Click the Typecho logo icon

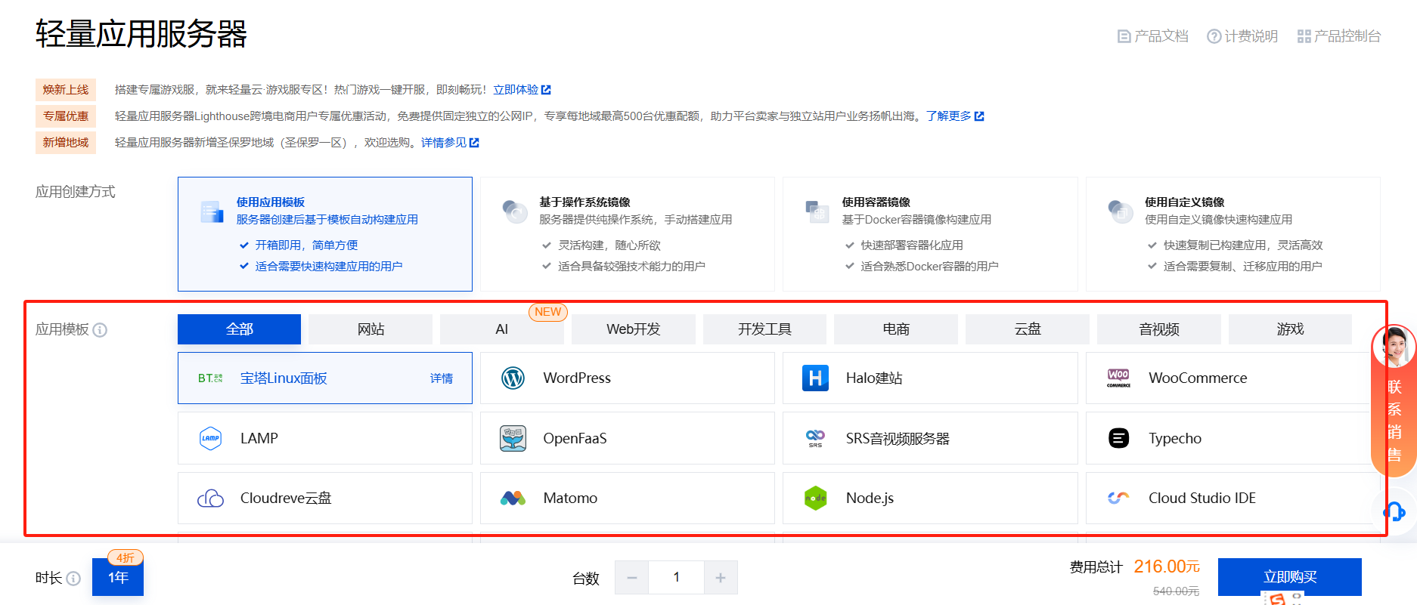(1118, 438)
